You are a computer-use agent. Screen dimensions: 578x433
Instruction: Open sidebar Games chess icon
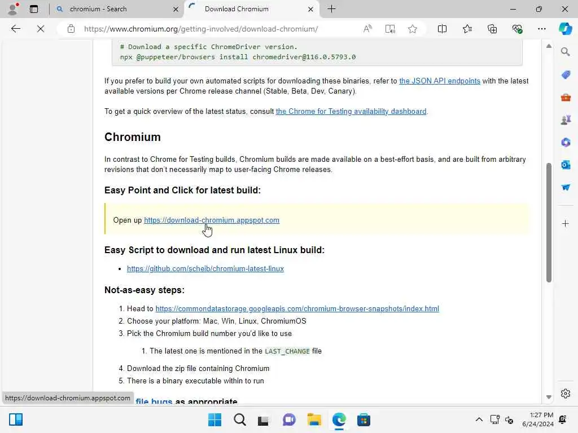pyautogui.click(x=566, y=120)
